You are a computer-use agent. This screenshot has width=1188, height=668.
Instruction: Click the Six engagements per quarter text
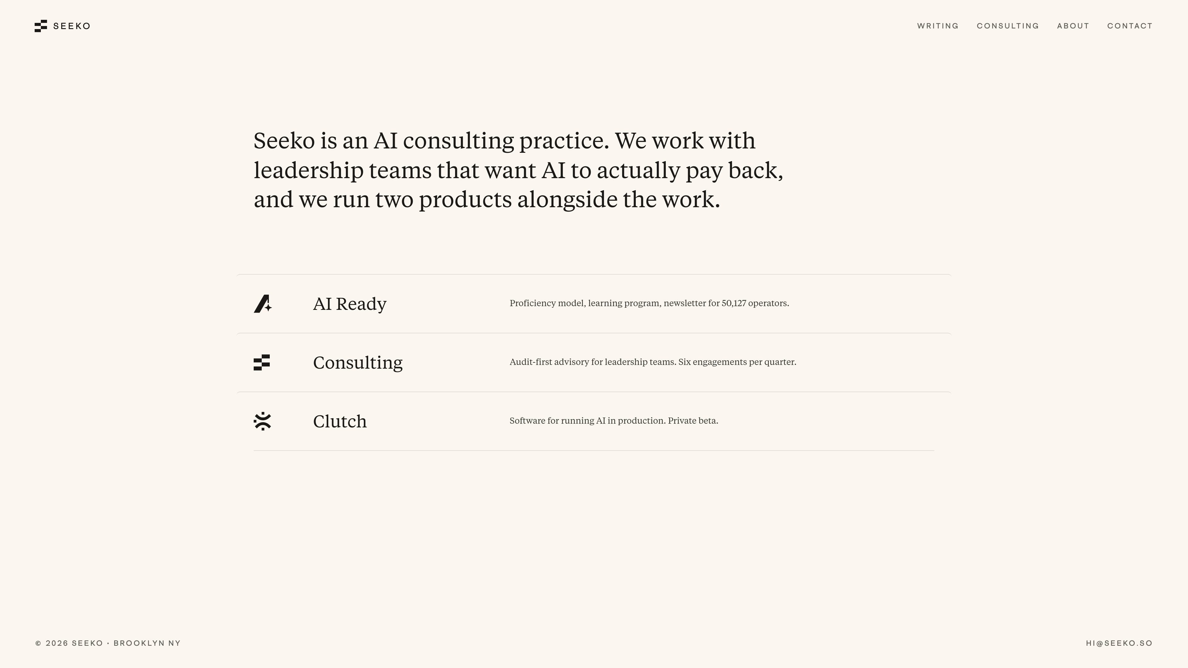(738, 362)
